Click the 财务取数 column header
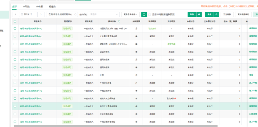Screen dimensions: 258x127 [x=172, y=21]
